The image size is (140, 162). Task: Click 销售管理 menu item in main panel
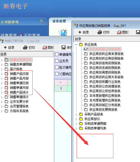(x=9, y=35)
